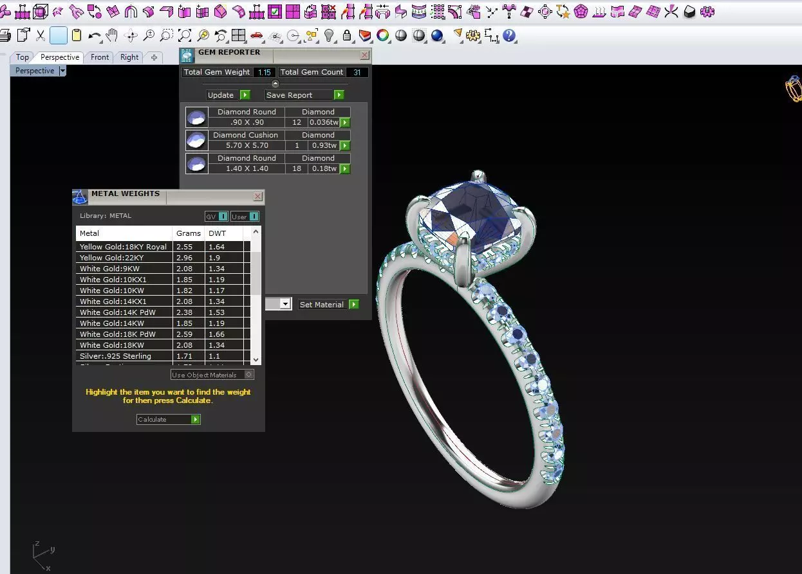
Task: Open the Help question mark icon
Action: [509, 35]
